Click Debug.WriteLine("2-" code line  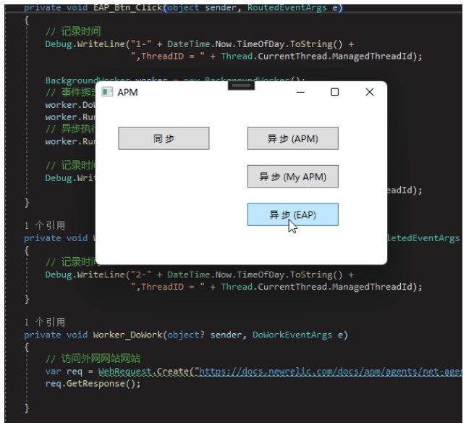pos(199,274)
